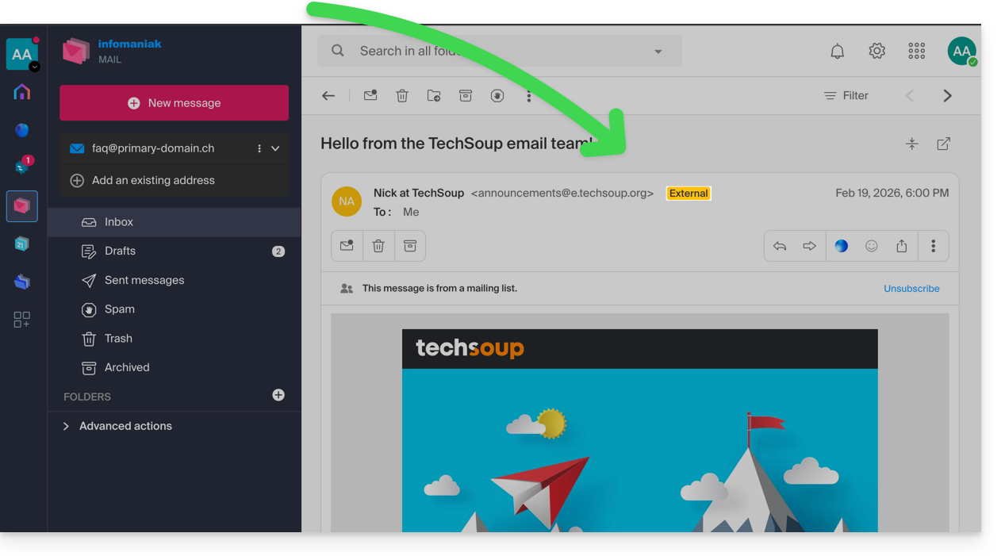Screen dimensions: 1005x556
Task: Go to the Sent messages folder
Action: click(144, 281)
